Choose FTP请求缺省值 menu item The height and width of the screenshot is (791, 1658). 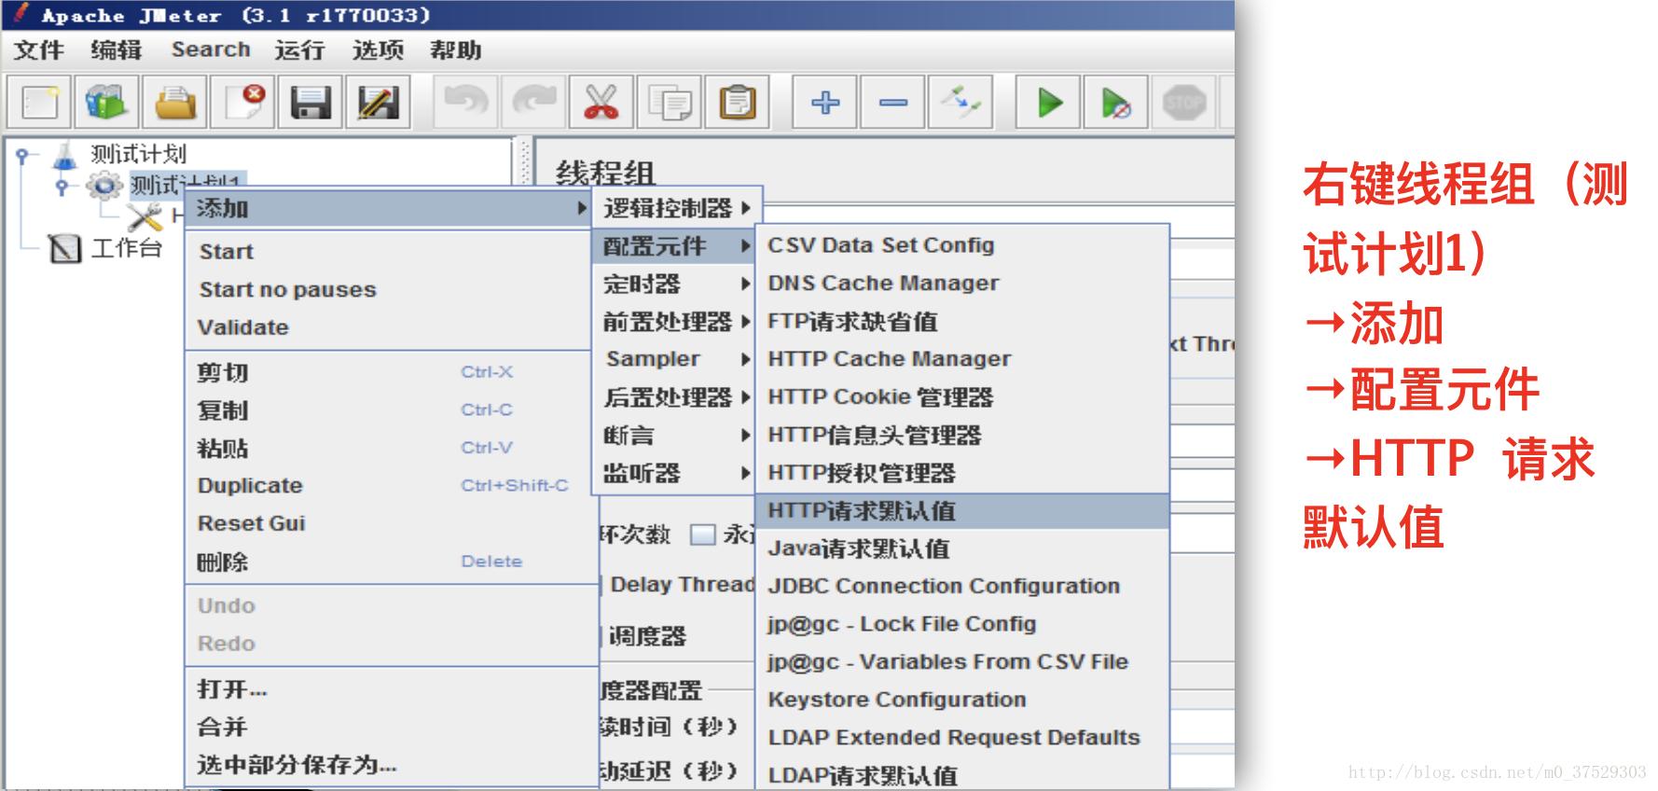[962, 321]
